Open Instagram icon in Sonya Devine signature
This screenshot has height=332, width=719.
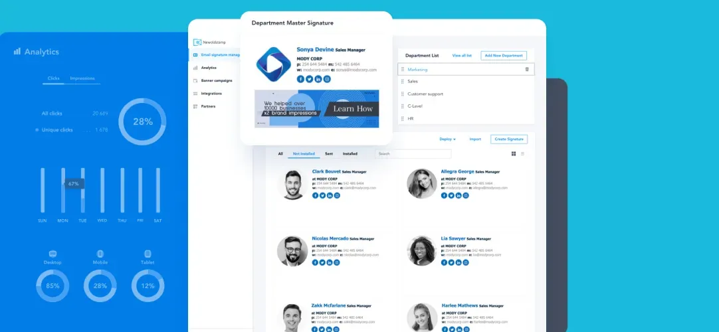point(327,79)
